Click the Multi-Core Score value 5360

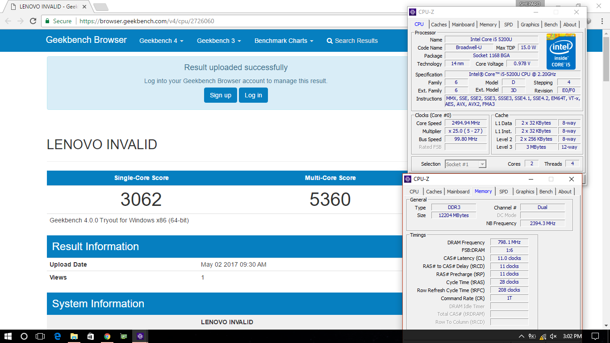point(330,200)
